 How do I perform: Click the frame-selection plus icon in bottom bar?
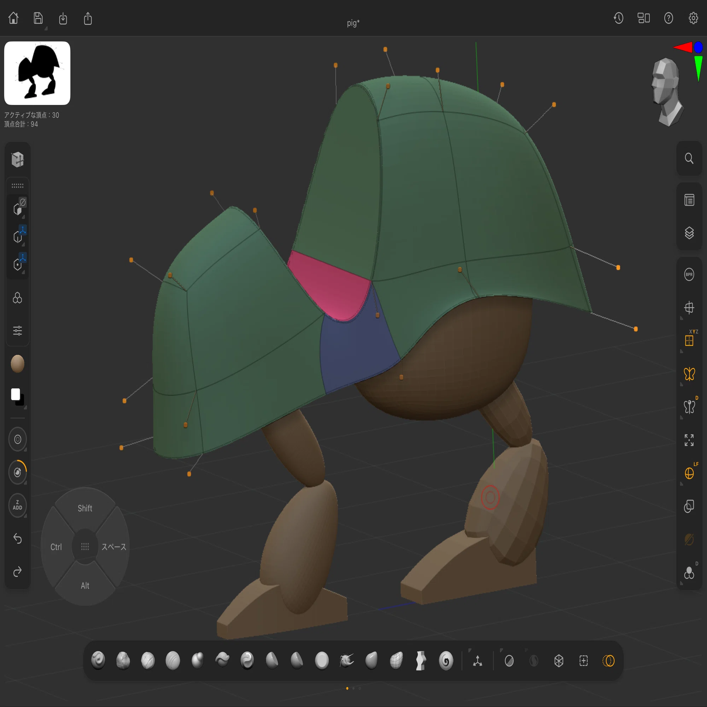click(x=584, y=661)
